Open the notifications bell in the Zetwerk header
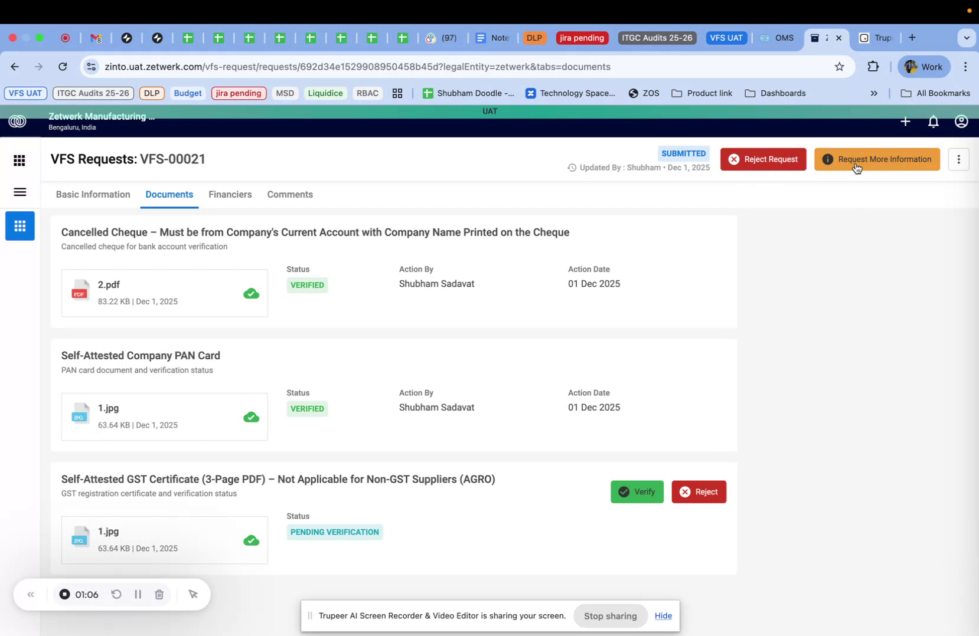This screenshot has height=636, width=979. click(933, 122)
